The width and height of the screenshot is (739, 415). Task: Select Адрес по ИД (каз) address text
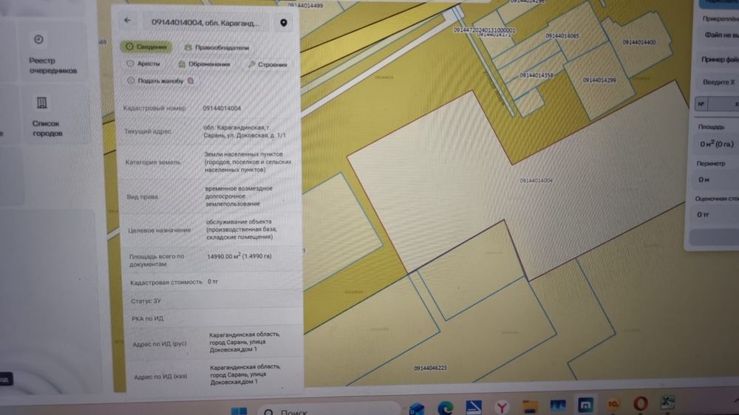[x=245, y=374]
